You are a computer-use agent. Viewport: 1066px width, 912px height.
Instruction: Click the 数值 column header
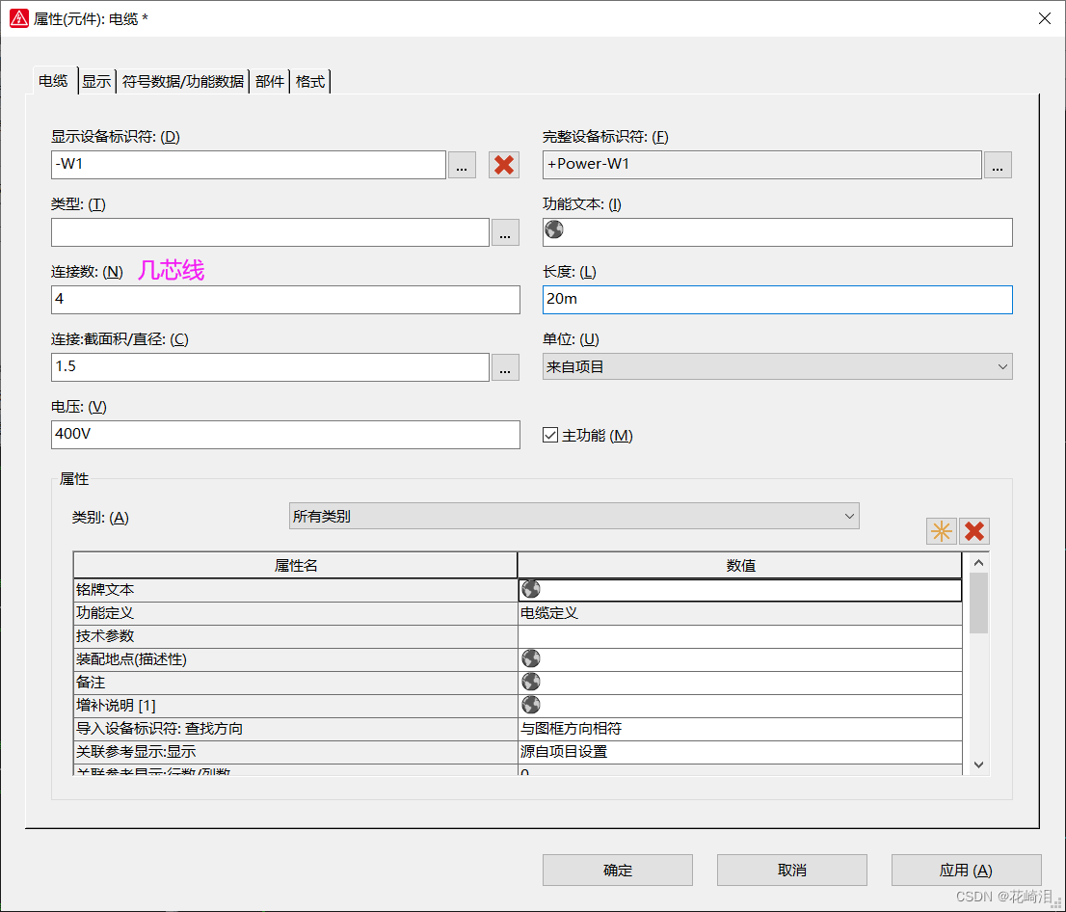(739, 565)
